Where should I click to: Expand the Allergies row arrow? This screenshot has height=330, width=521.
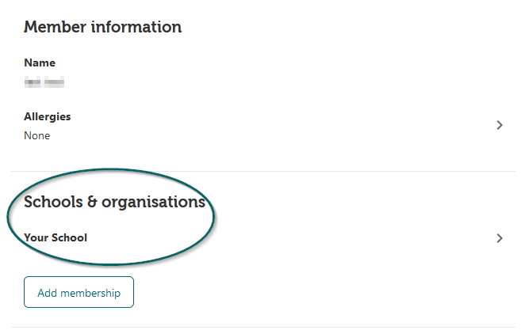tap(499, 125)
